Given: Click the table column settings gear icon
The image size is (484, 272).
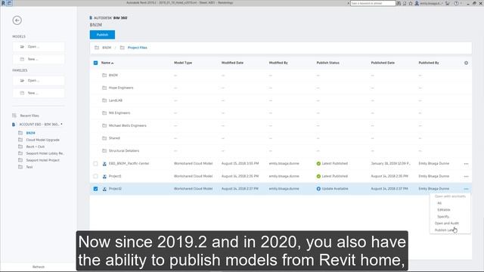Looking at the screenshot, I should coord(466,63).
